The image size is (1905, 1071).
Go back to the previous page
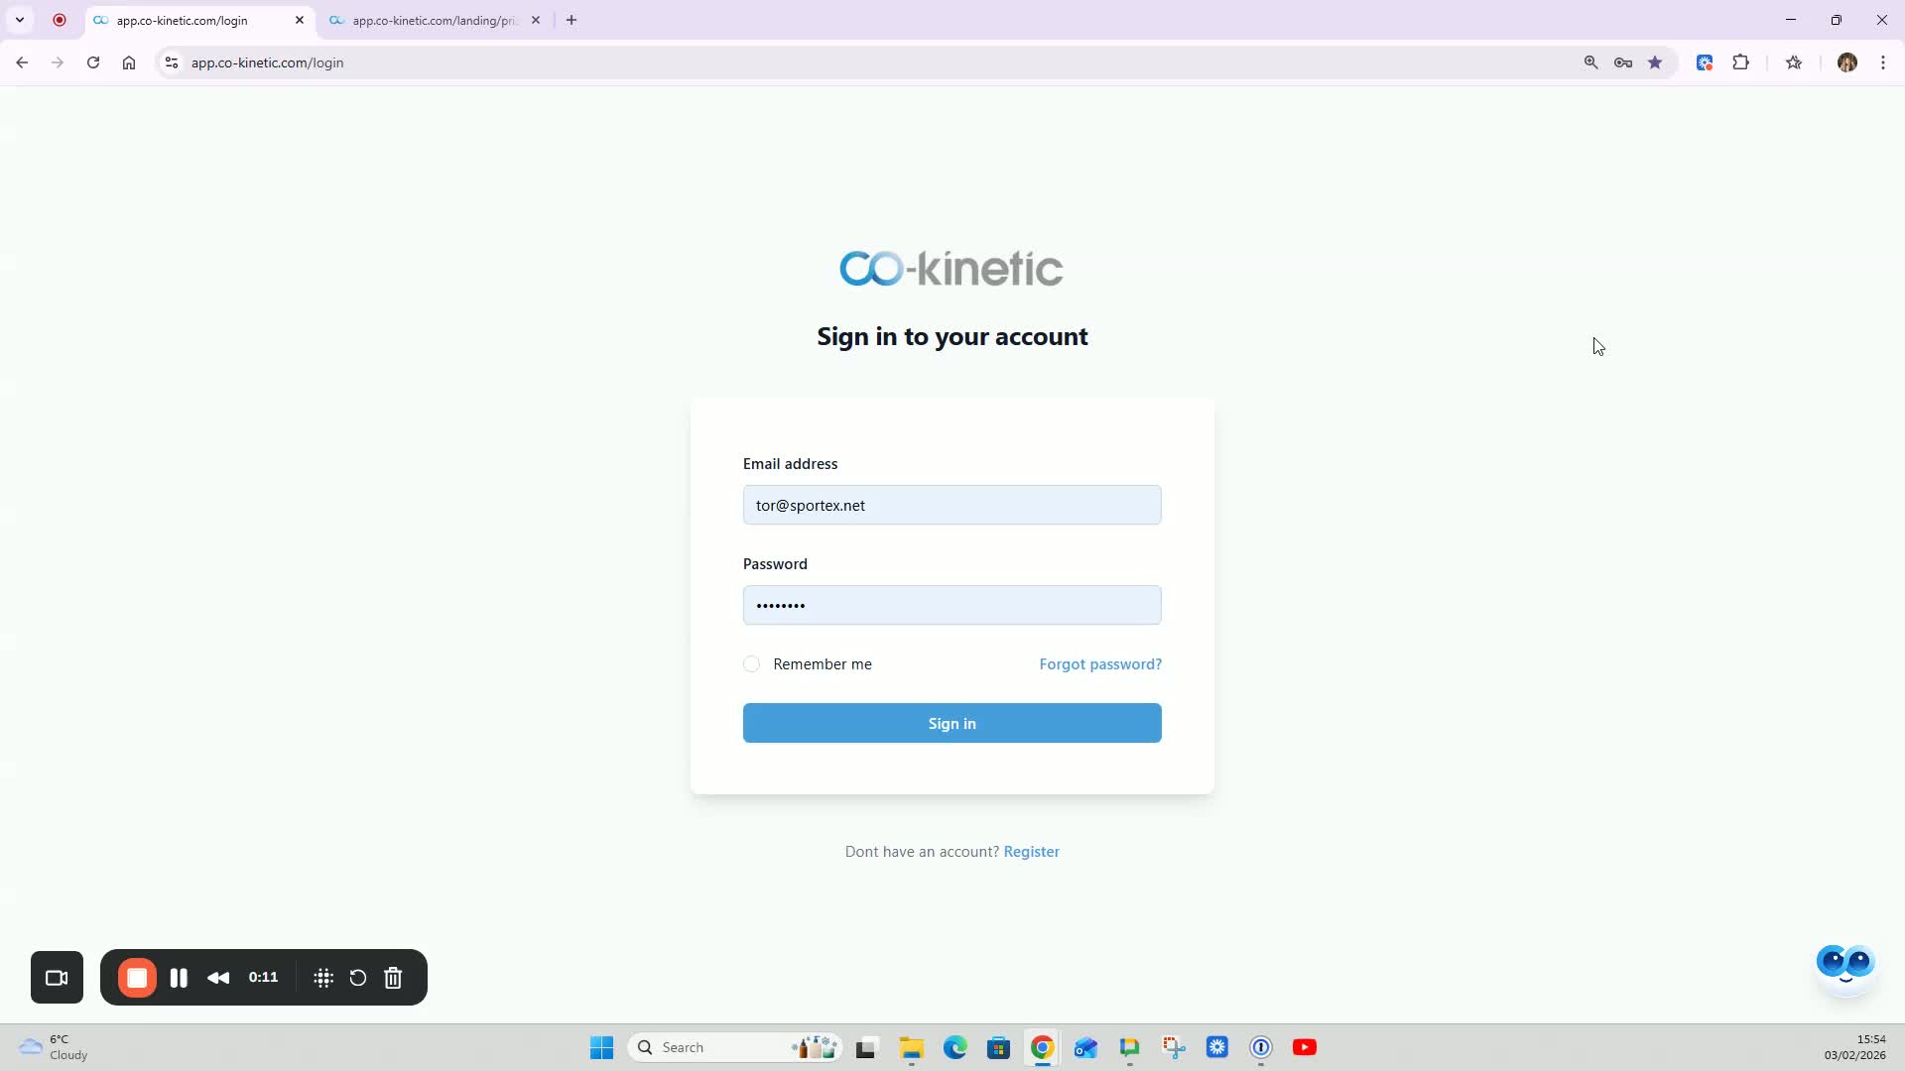coord(22,62)
